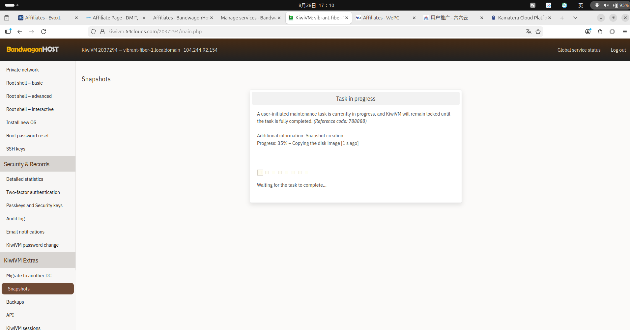Close the Affiliate Page - DMIT tab
Viewport: 630px width, 330px height.
coord(144,18)
